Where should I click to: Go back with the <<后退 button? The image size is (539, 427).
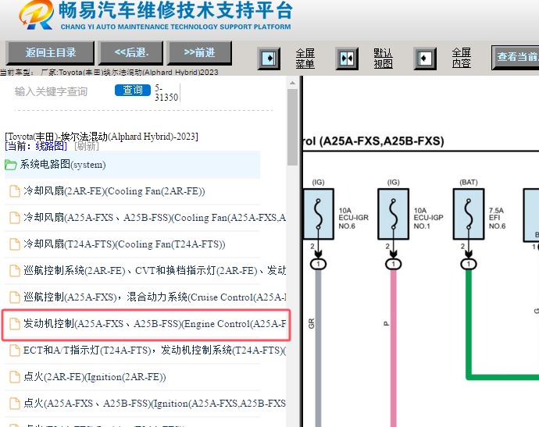coord(130,53)
